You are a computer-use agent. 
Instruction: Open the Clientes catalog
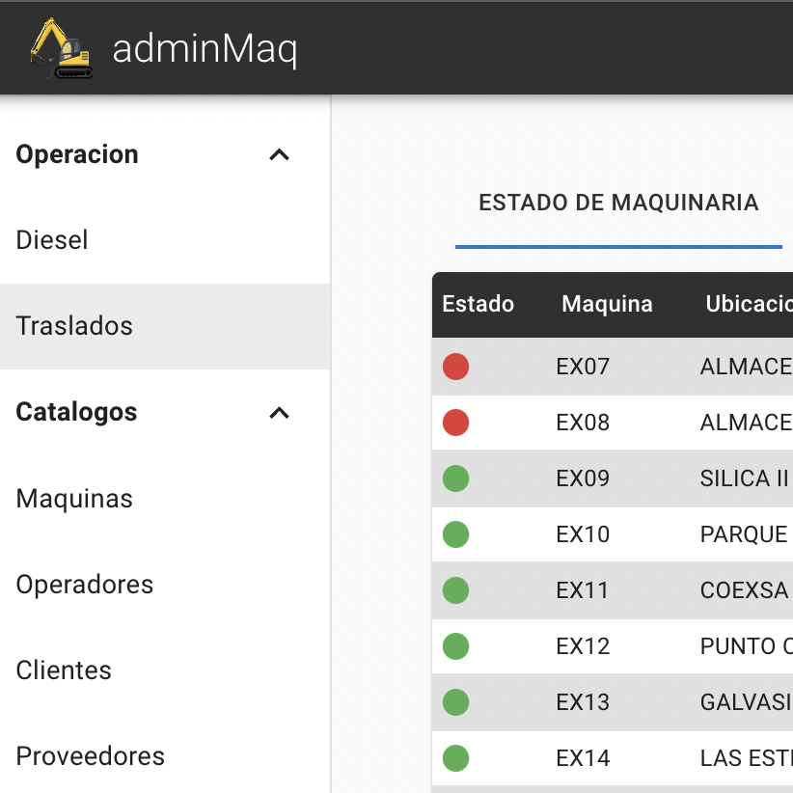[x=64, y=670]
